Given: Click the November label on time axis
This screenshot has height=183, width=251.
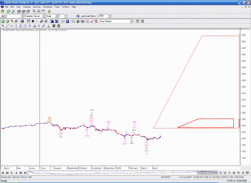Looking at the screenshot, I should 97,168.
